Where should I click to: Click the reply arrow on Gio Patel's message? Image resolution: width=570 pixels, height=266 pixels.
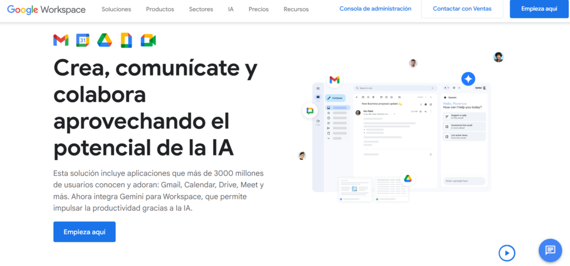click(426, 112)
